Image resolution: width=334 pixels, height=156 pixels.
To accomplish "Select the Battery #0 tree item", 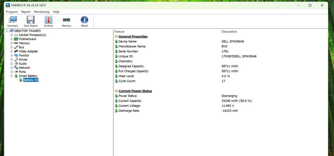I will pos(31,80).
